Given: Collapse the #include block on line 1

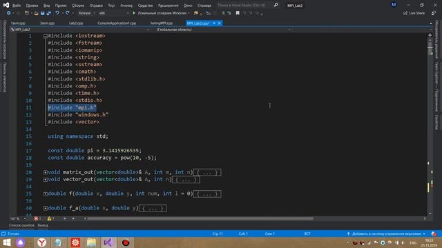Looking at the screenshot, I should [x=45, y=36].
